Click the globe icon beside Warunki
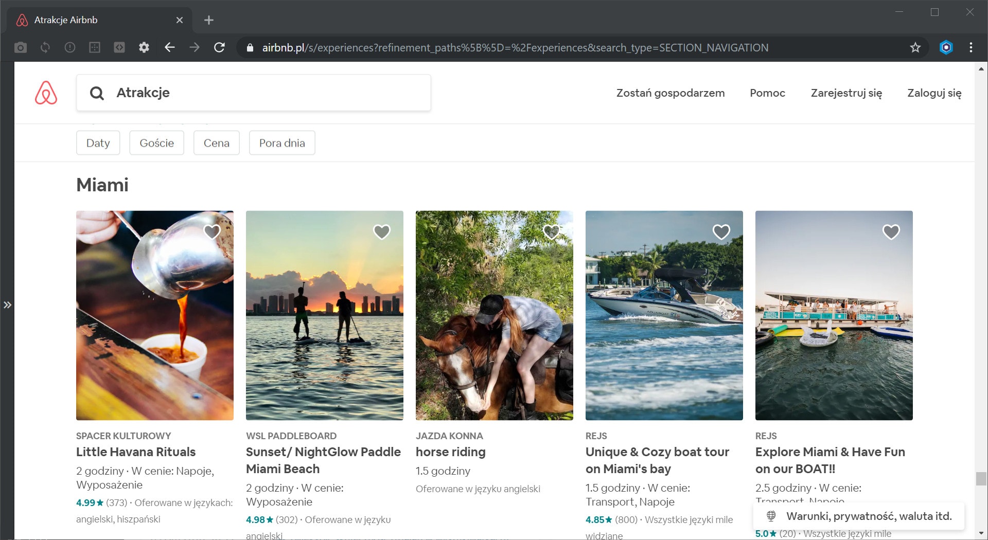 771,516
